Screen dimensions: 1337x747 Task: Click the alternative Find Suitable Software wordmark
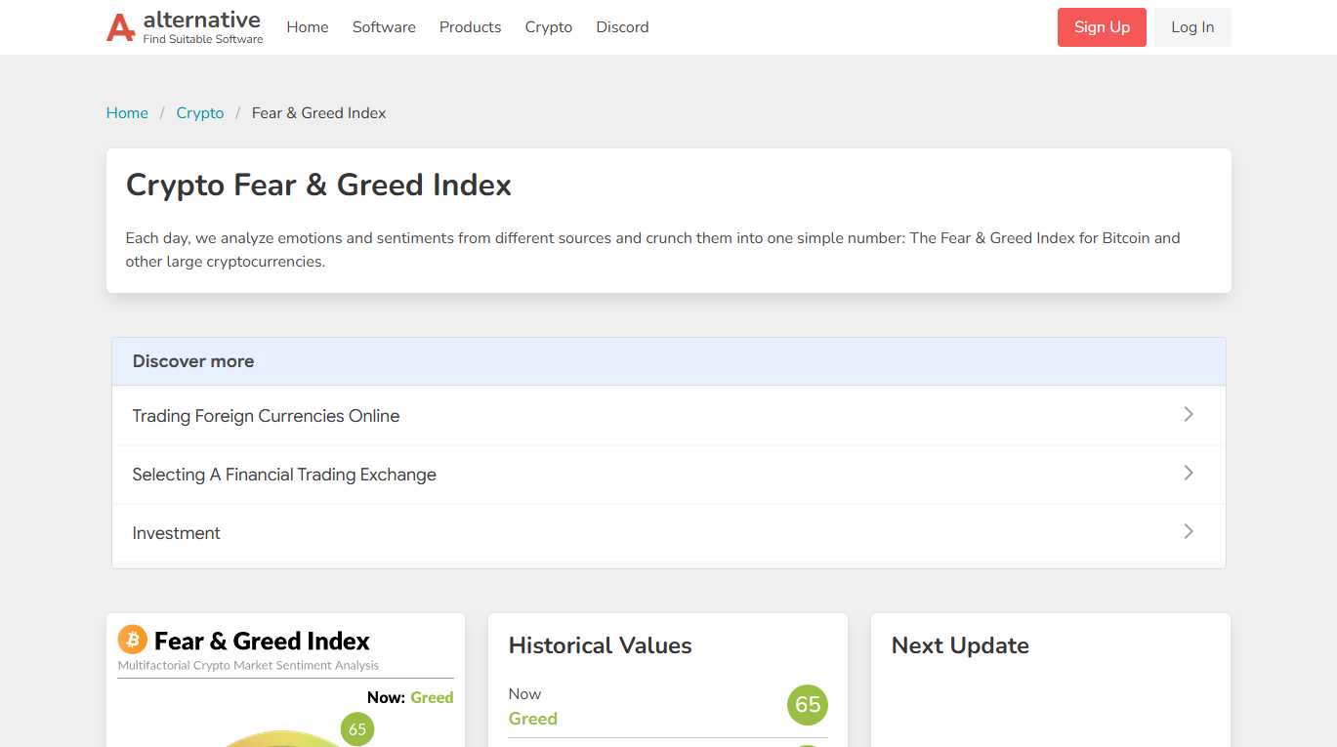[x=202, y=27]
